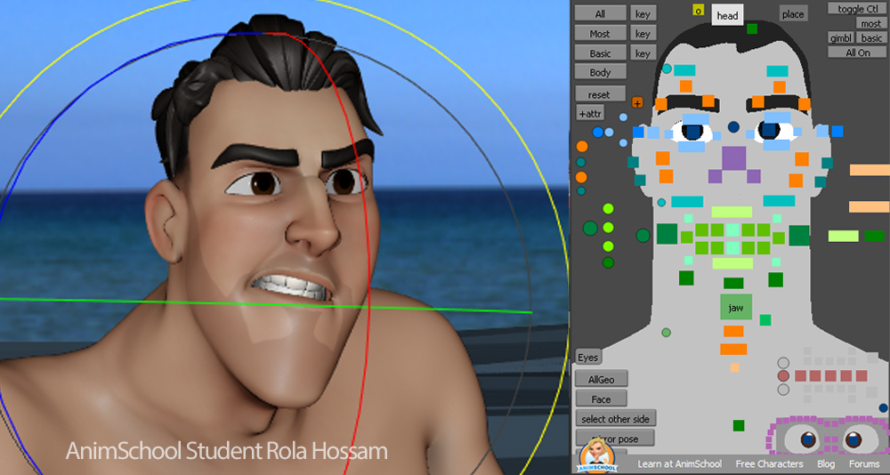Open 'Learn at AnimSchool' link
Image resolution: width=890 pixels, height=475 pixels.
coord(679,463)
